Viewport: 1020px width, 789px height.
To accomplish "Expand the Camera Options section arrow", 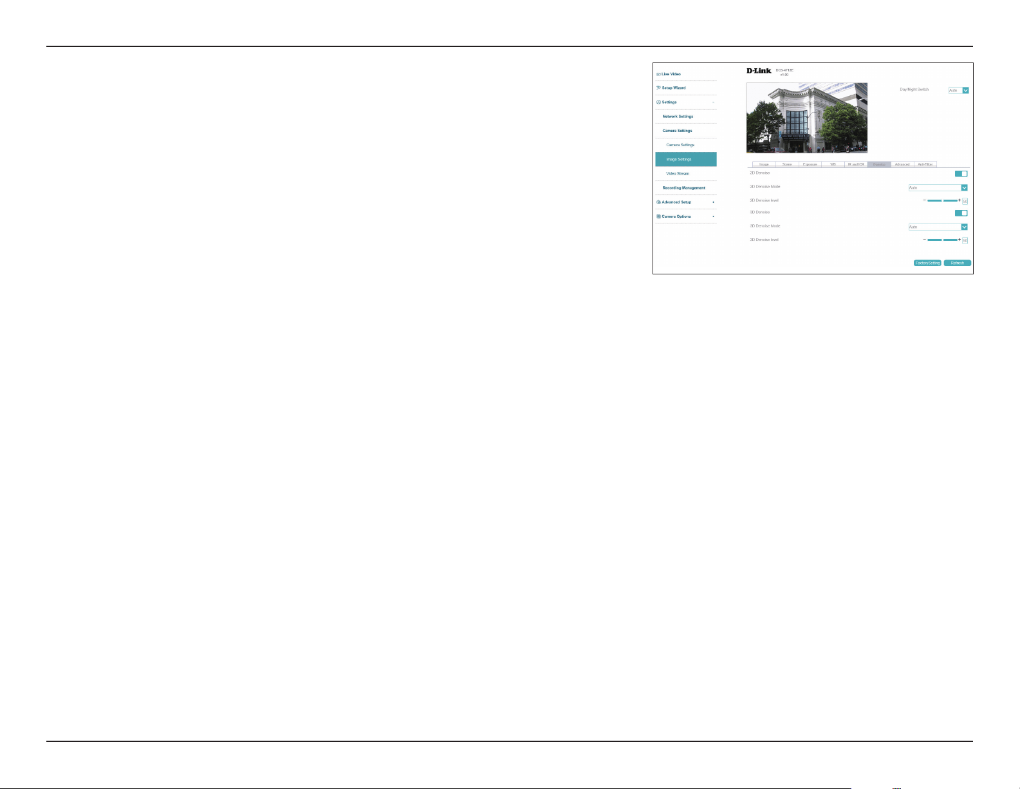I will (x=713, y=216).
